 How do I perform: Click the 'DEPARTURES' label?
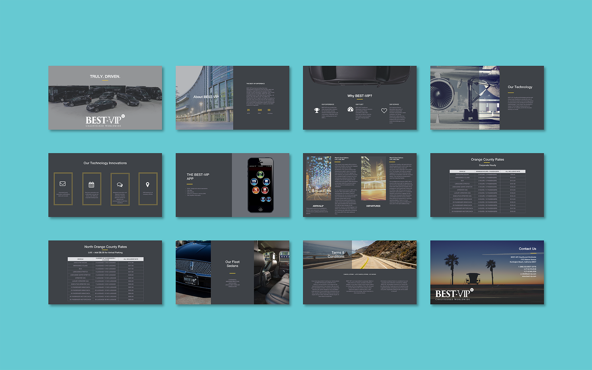373,206
